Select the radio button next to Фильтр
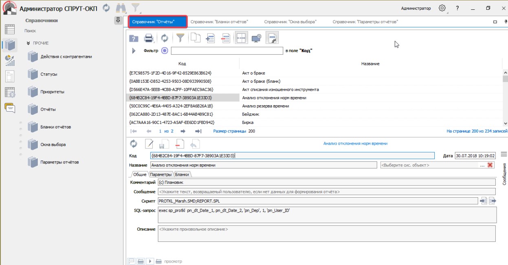 (x=165, y=51)
